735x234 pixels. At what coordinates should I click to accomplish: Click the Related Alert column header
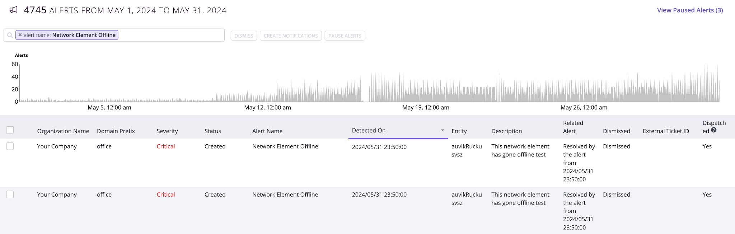tap(573, 127)
